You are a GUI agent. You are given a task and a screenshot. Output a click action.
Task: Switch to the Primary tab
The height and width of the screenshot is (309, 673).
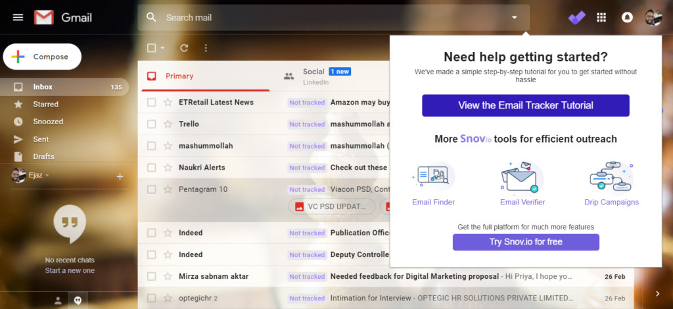[x=205, y=76]
